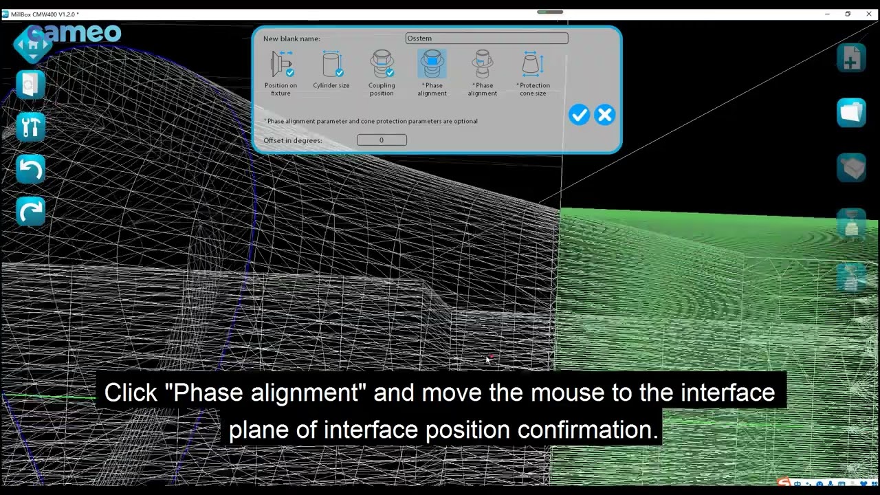Click the "Offset in degrees:" label
880x495 pixels.
pos(293,140)
